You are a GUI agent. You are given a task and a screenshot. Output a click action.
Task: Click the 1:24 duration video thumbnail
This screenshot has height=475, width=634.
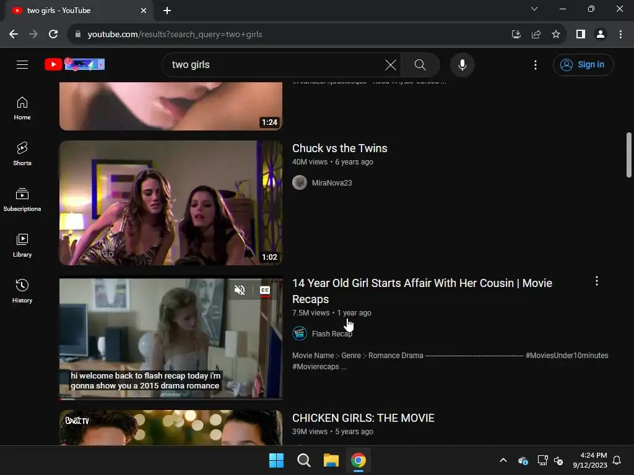[171, 106]
